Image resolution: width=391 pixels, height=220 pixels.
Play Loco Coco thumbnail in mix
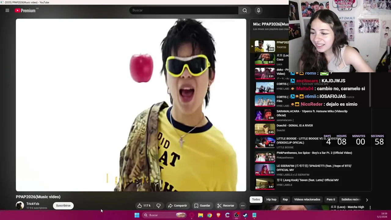coord(265,59)
